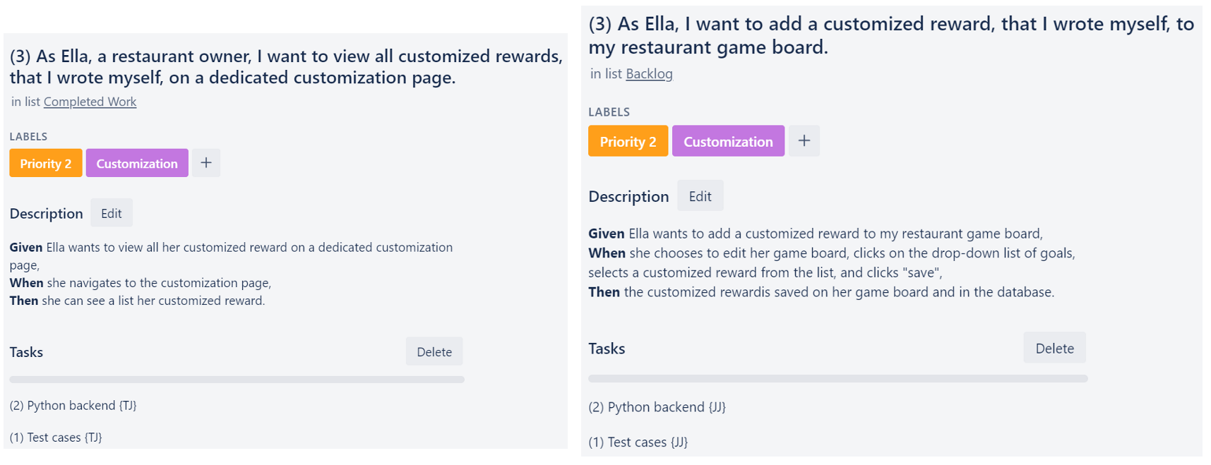
Task: Edit description of the add customized reward card
Action: [x=700, y=196]
